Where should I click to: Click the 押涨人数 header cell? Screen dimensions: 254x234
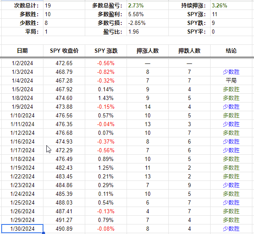(x=148, y=51)
